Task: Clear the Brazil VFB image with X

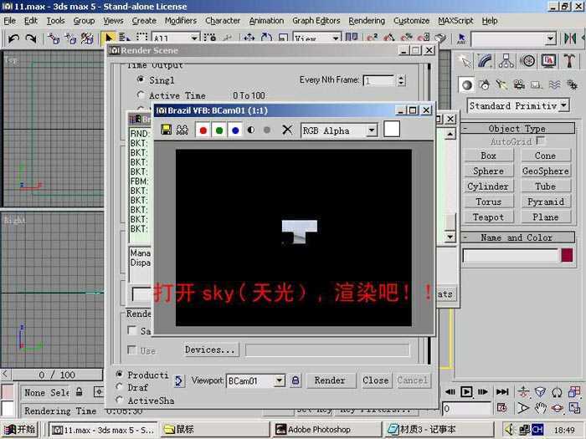Action: tap(287, 130)
